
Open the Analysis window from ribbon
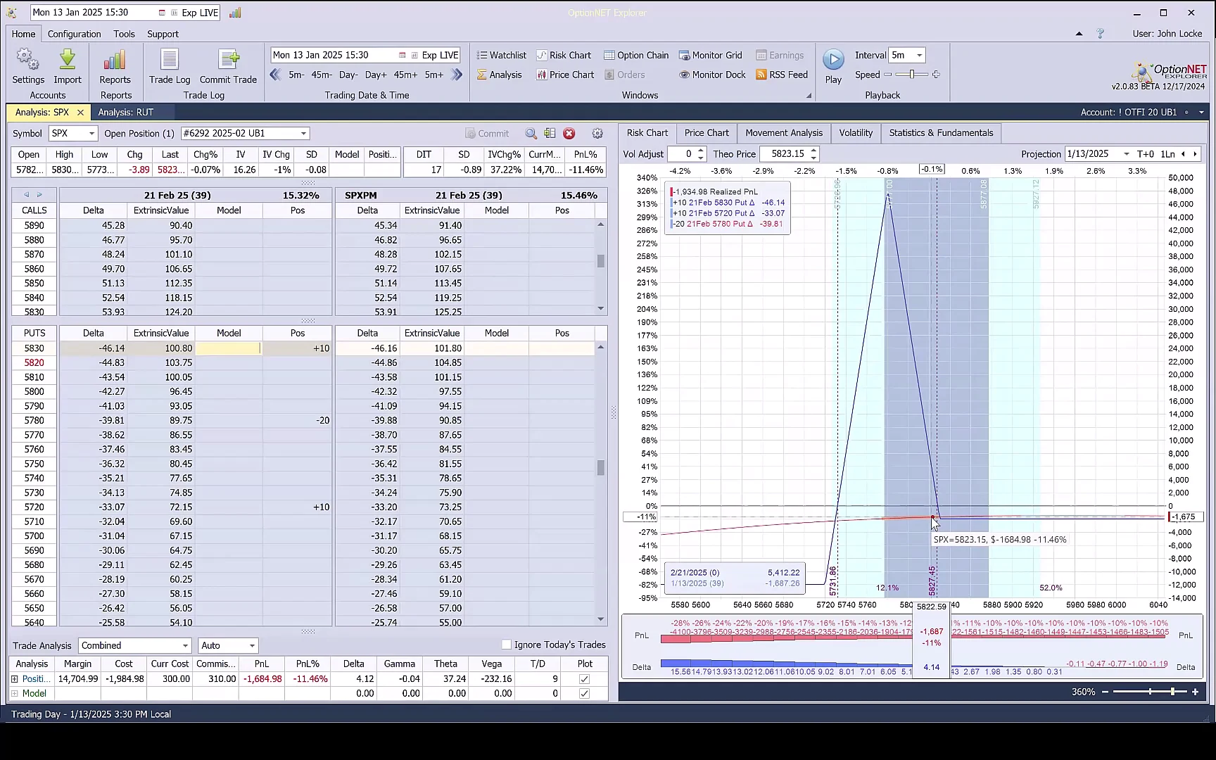499,75
